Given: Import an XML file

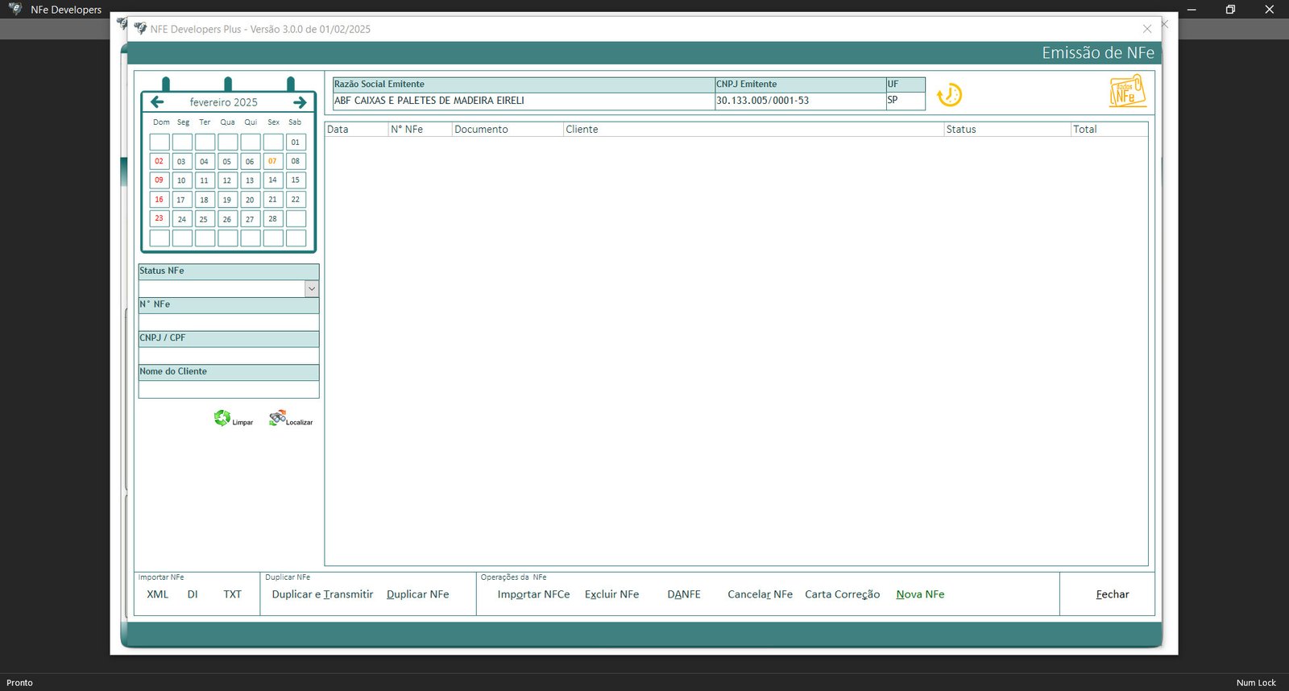Looking at the screenshot, I should tap(158, 594).
